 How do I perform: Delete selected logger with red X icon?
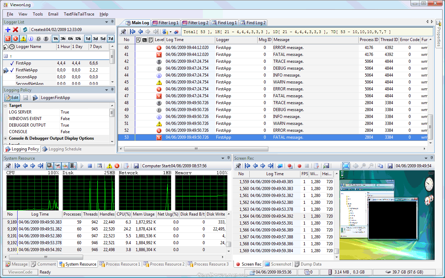(x=16, y=30)
